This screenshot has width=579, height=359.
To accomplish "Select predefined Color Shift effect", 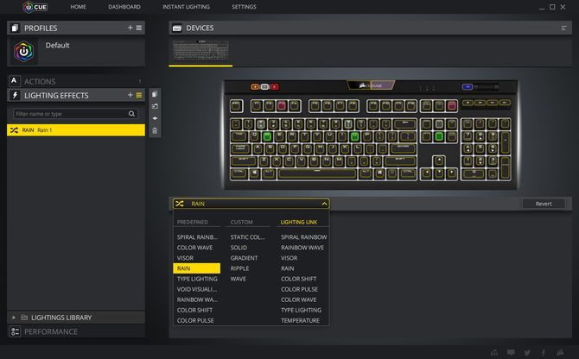I will coord(197,310).
